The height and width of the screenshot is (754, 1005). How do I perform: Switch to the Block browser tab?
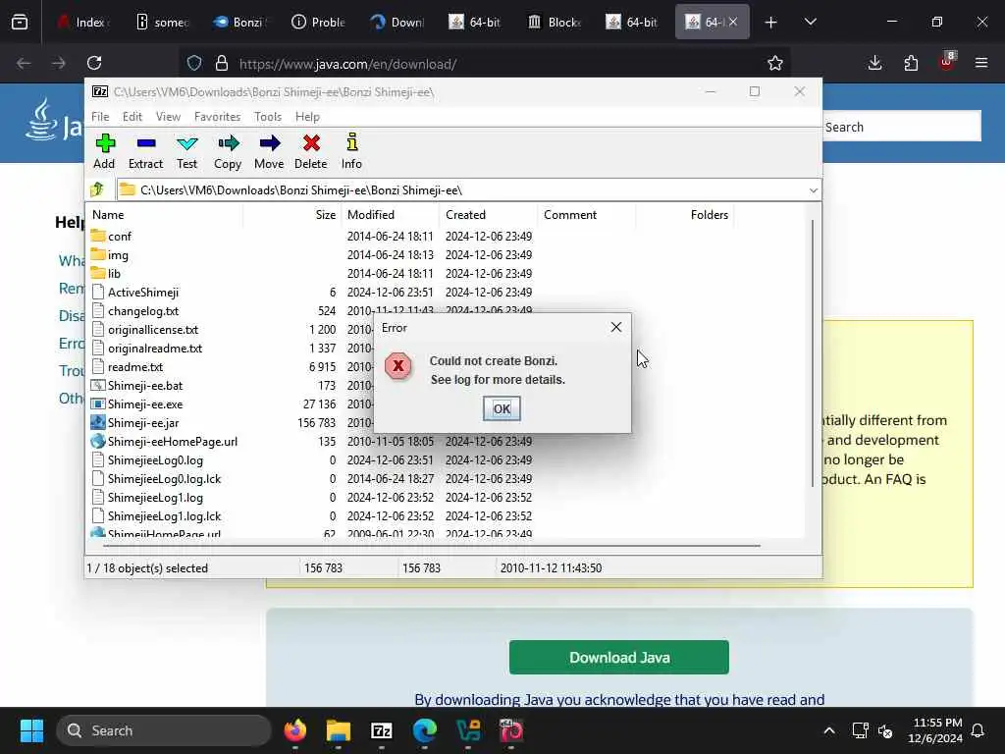coord(555,22)
